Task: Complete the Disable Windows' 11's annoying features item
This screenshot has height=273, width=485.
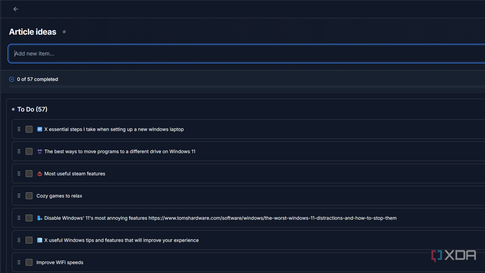Action: click(x=29, y=218)
